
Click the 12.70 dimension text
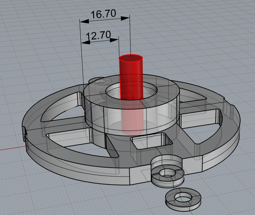point(98,35)
